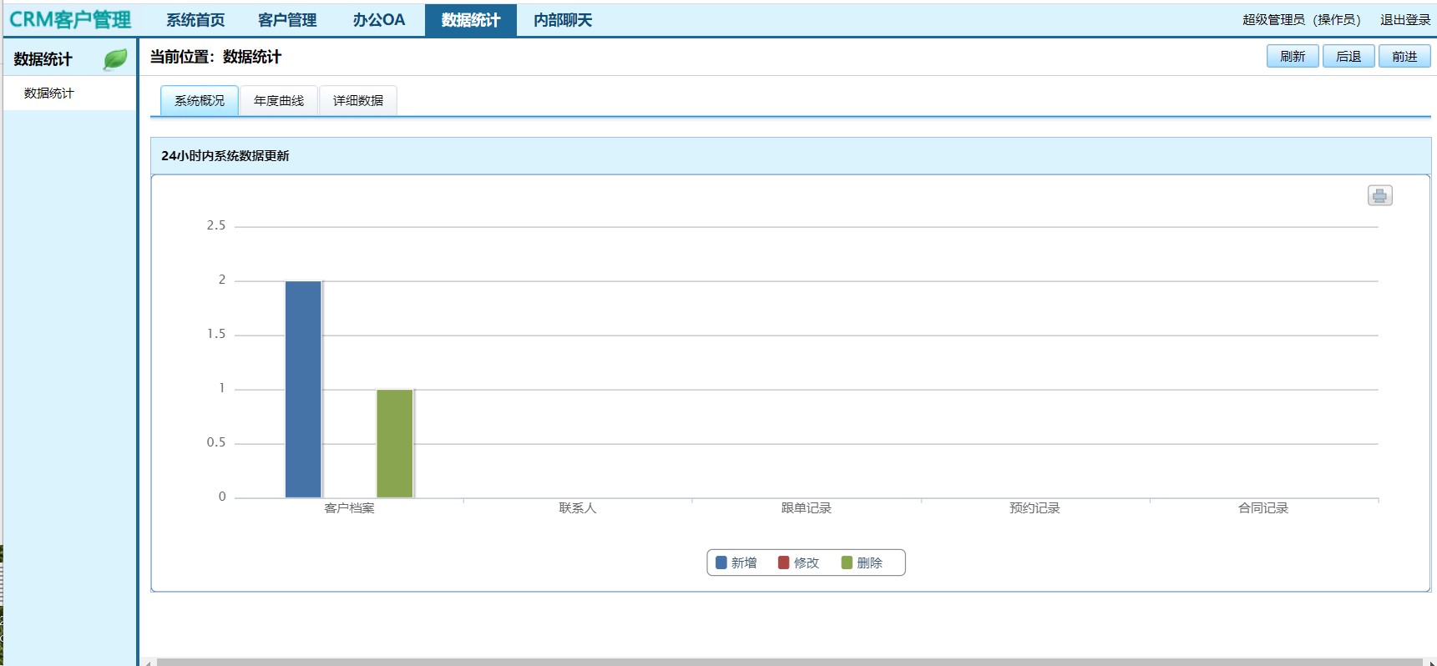
Task: Open 数据统计 item in left sidebar
Action: (49, 93)
